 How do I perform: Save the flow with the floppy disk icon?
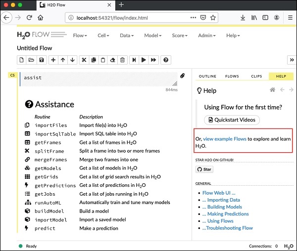coord(42,60)
